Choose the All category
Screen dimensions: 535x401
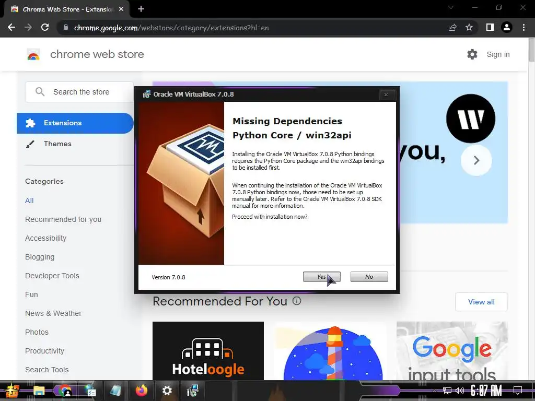click(29, 200)
